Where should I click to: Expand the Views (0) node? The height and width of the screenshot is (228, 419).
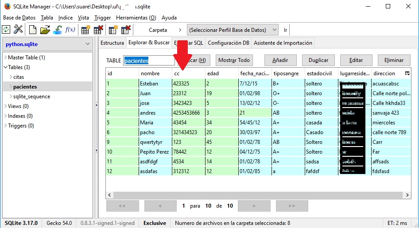[x=6, y=106]
